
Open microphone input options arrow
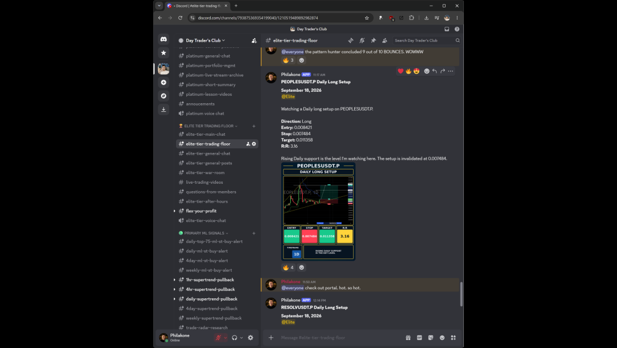click(x=226, y=338)
